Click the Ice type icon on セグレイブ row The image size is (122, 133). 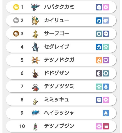pyautogui.click(x=106, y=47)
